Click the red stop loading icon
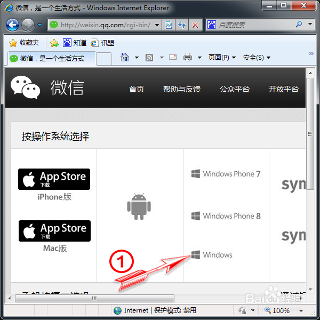The image size is (320, 320). pos(195,25)
